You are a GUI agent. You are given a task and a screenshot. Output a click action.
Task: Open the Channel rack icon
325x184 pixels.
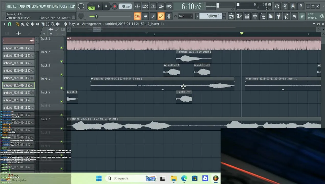coord(247,16)
